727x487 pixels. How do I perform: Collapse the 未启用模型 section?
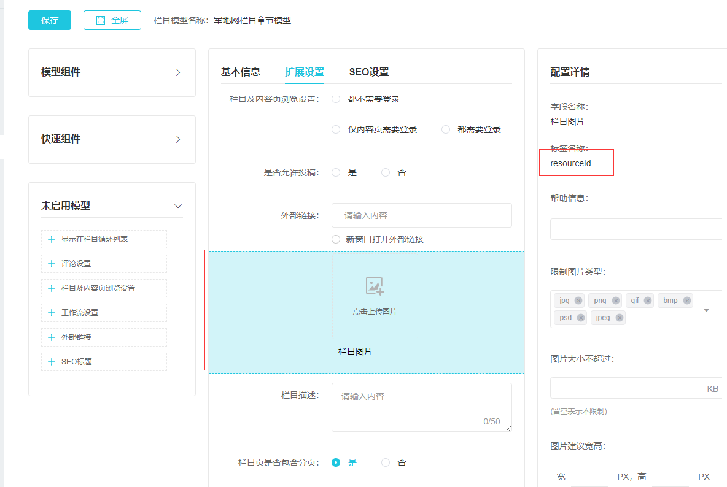click(178, 206)
